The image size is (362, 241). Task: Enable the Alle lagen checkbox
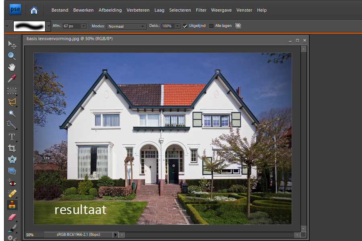click(x=212, y=26)
